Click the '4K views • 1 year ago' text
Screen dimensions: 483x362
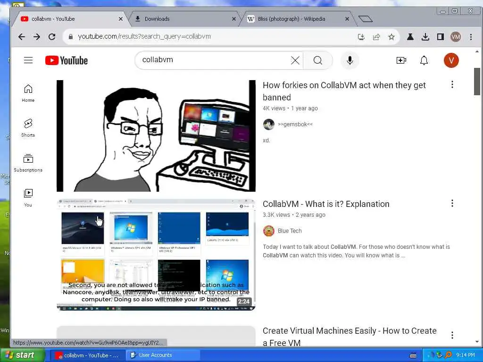(x=290, y=108)
